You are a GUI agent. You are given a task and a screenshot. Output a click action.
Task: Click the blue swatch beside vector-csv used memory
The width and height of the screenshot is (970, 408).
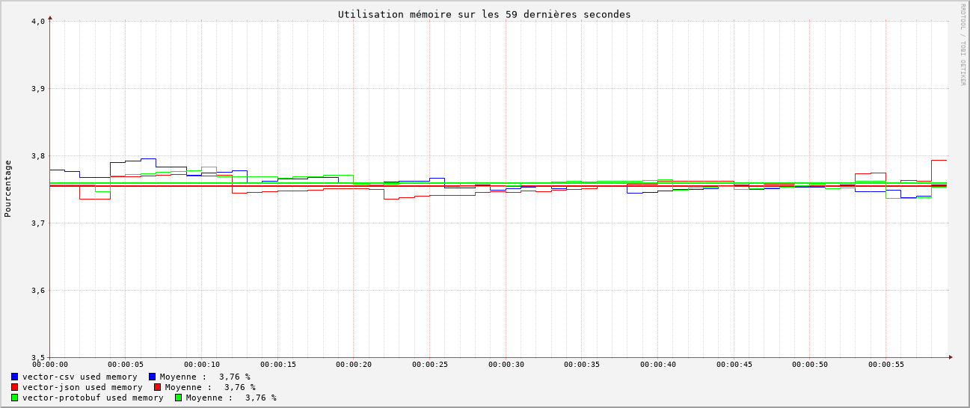[14, 377]
